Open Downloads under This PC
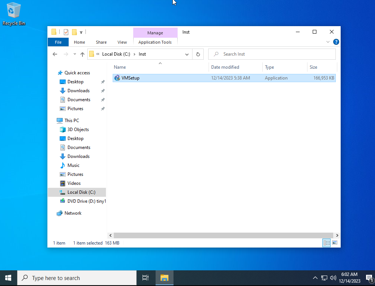 pos(78,156)
